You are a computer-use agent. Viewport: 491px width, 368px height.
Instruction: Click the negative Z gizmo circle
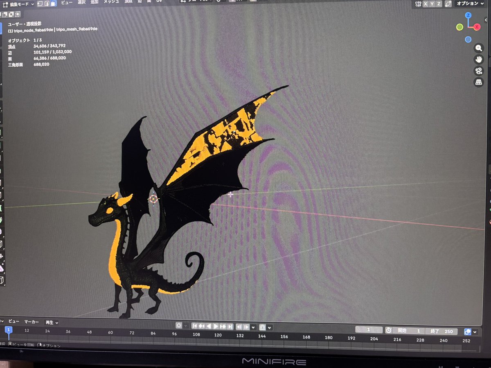(x=468, y=39)
